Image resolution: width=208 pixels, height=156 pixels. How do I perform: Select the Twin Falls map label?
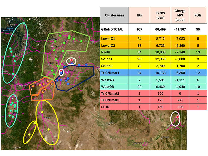(x=138, y=143)
